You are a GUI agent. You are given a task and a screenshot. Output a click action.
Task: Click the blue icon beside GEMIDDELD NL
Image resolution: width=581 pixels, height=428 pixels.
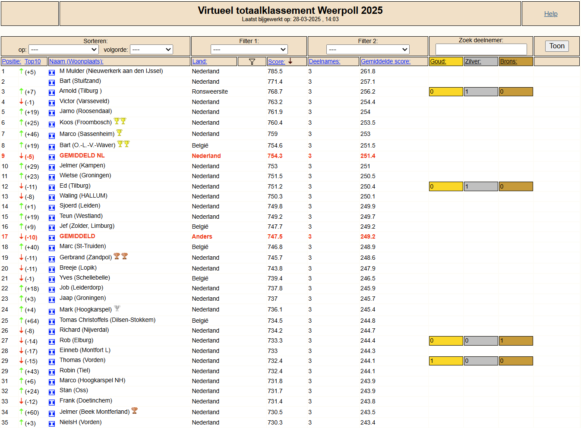click(x=52, y=157)
